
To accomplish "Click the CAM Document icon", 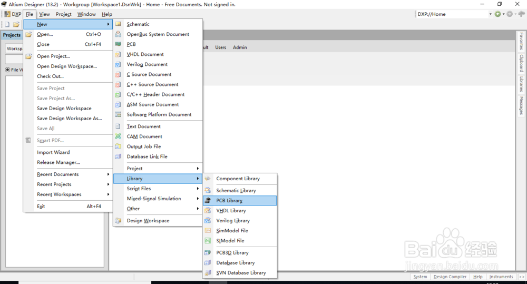I will (118, 136).
